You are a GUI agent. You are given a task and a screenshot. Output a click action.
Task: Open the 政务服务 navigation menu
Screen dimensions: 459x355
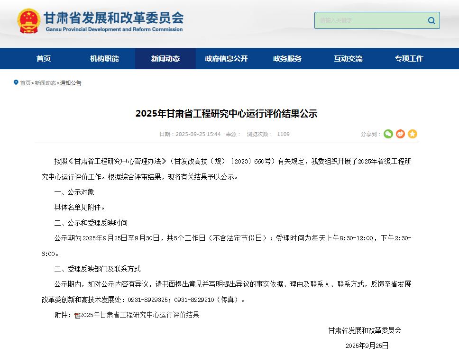click(x=287, y=58)
